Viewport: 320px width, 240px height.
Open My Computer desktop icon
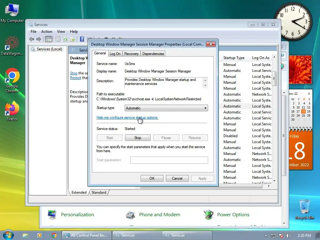click(12, 13)
